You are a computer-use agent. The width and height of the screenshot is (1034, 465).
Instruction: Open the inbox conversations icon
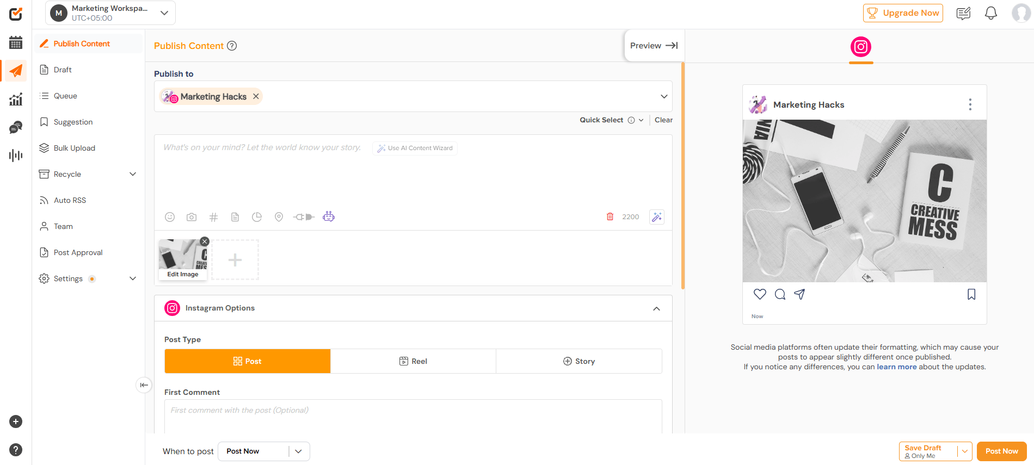click(16, 127)
